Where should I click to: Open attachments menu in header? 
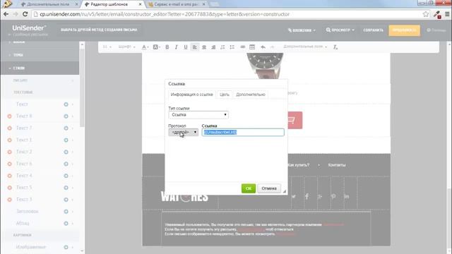302,30
